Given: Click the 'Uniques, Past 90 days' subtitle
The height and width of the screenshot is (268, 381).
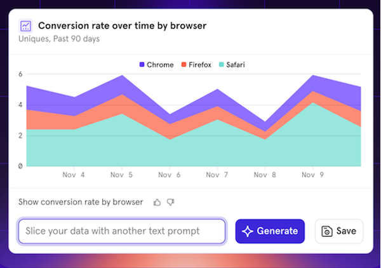Looking at the screenshot, I should 57,39.
